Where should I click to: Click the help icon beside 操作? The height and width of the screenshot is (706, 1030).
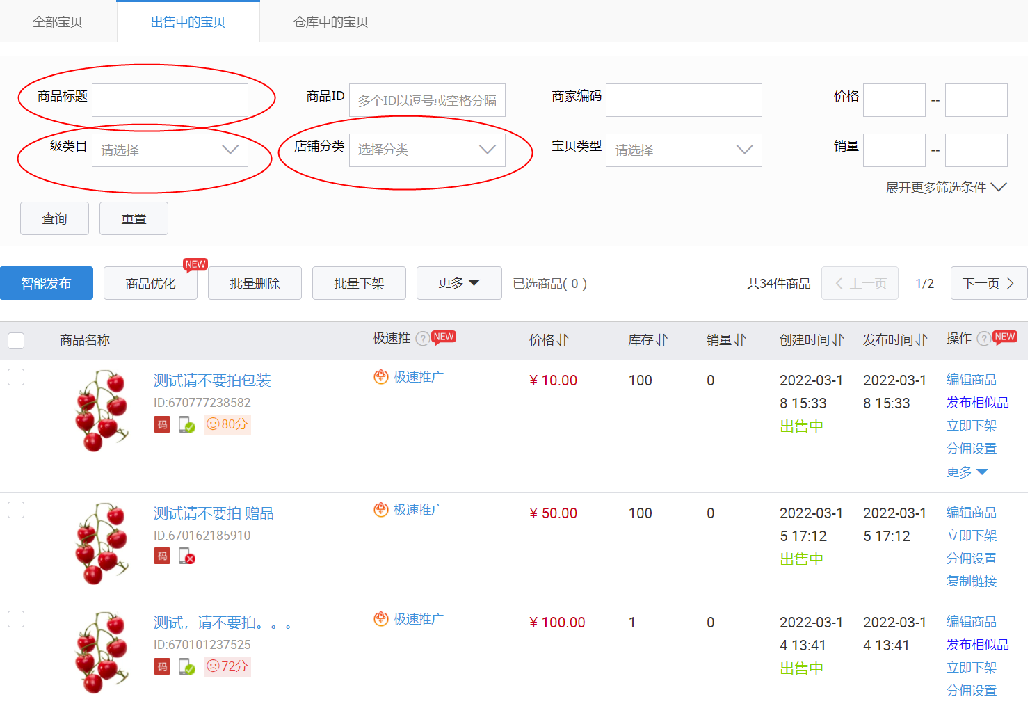pos(983,339)
